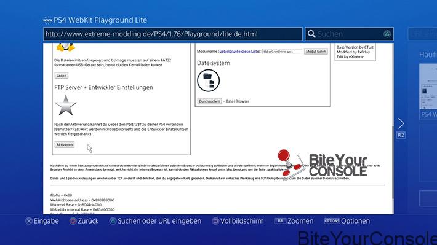Open the 'ueberpruefe diese Liste' link
The image size is (437, 245).
(x=239, y=52)
